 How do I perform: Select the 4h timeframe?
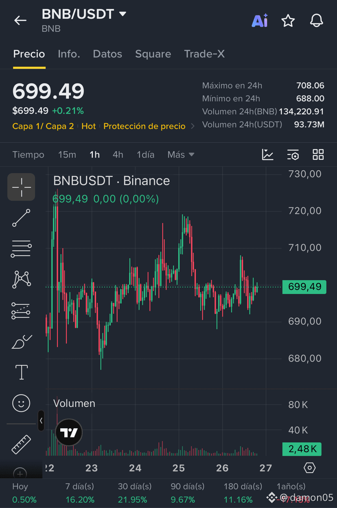[118, 155]
